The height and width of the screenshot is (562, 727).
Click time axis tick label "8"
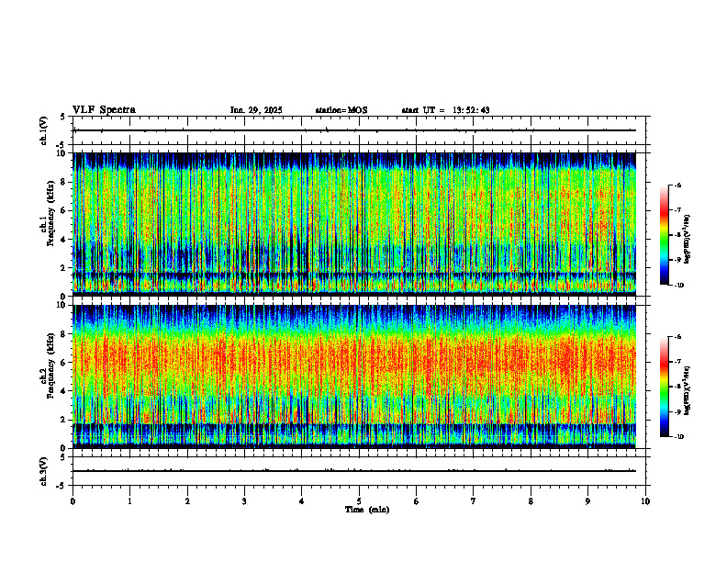point(531,501)
